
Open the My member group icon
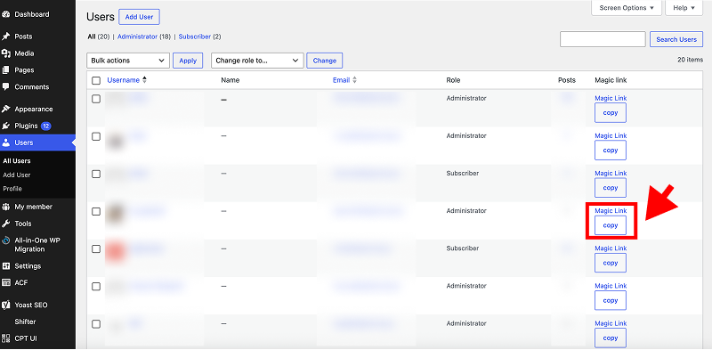pyautogui.click(x=6, y=207)
